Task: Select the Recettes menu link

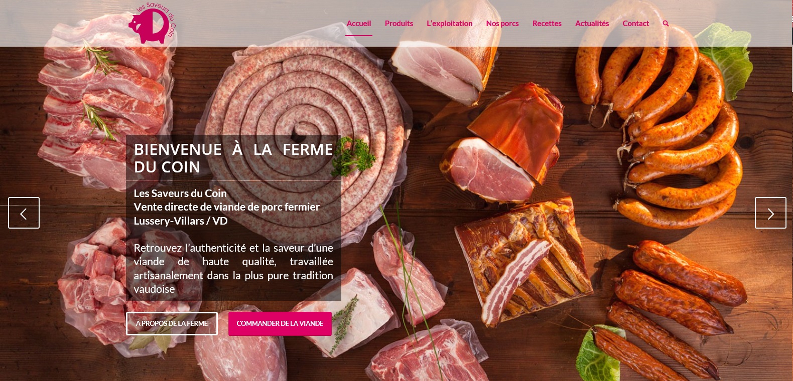Action: 547,24
